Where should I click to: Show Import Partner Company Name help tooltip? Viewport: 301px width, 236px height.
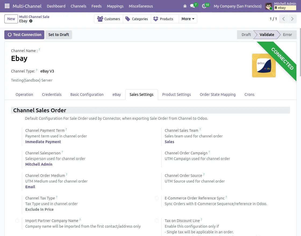(80, 220)
